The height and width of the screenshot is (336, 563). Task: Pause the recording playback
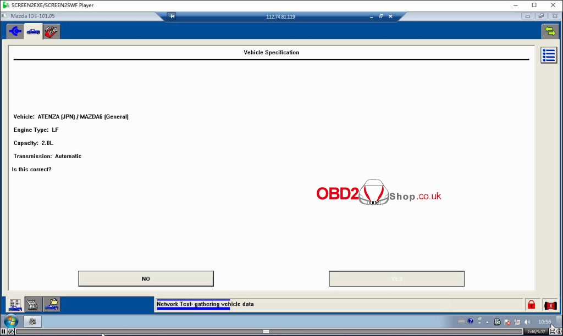pos(4,332)
